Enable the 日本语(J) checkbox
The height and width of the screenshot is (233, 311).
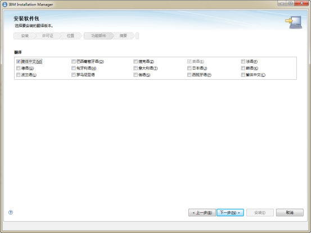click(x=189, y=68)
